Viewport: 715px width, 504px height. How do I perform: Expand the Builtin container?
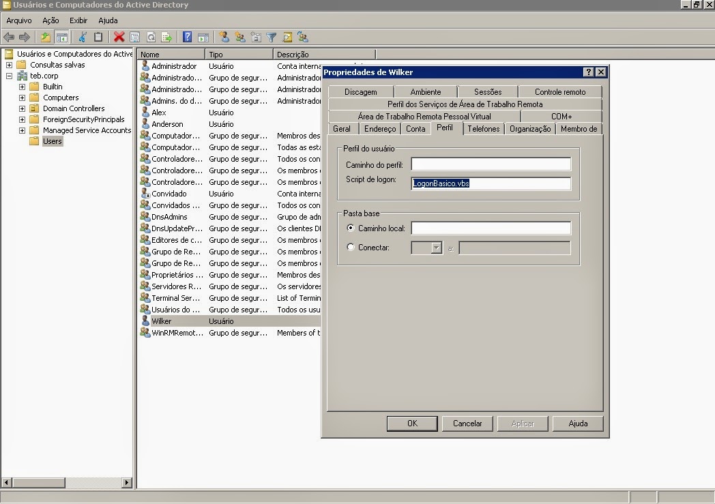pos(21,87)
